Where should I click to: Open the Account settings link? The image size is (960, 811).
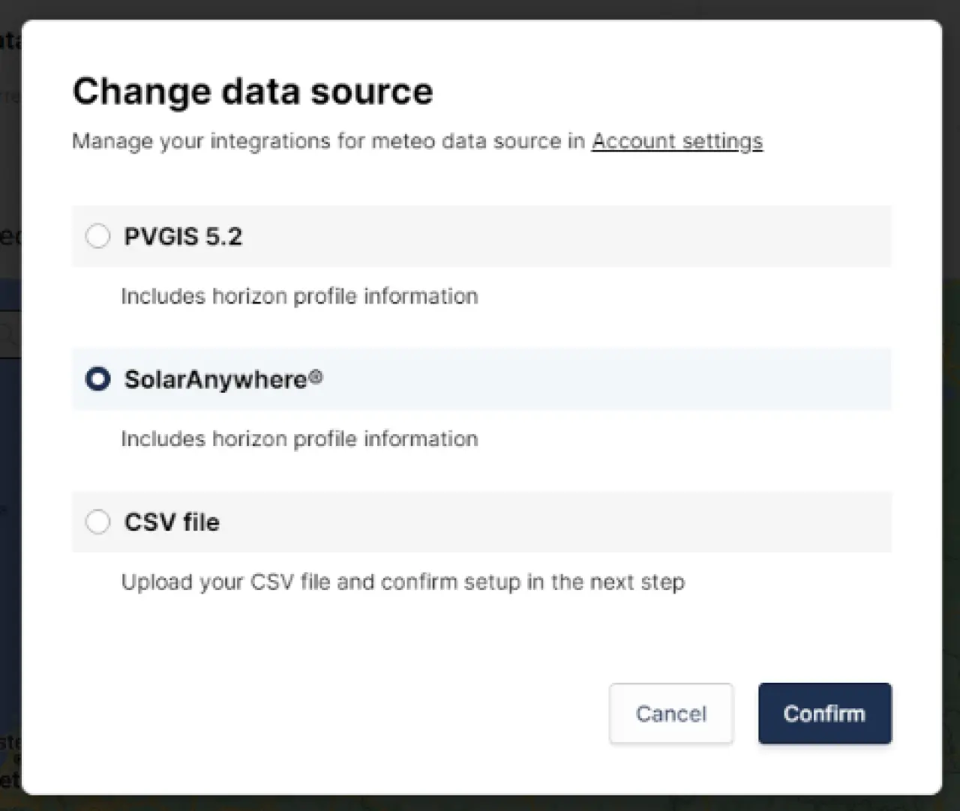click(x=677, y=141)
